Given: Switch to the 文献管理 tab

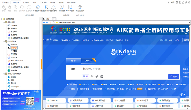Looking at the screenshot, I should 5,2.
